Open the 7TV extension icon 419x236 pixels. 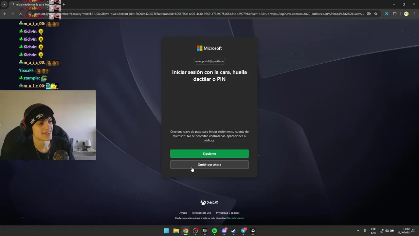tap(387, 14)
